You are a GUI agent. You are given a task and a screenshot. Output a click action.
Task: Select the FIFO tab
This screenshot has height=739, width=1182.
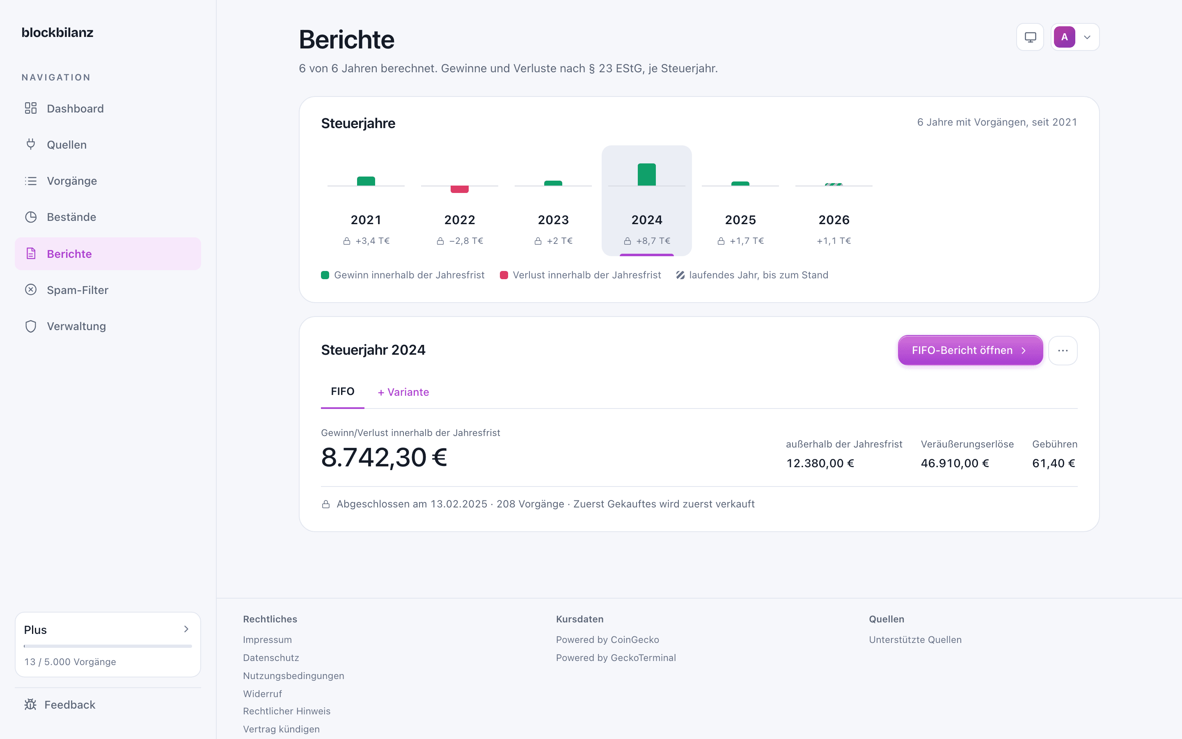[342, 392]
